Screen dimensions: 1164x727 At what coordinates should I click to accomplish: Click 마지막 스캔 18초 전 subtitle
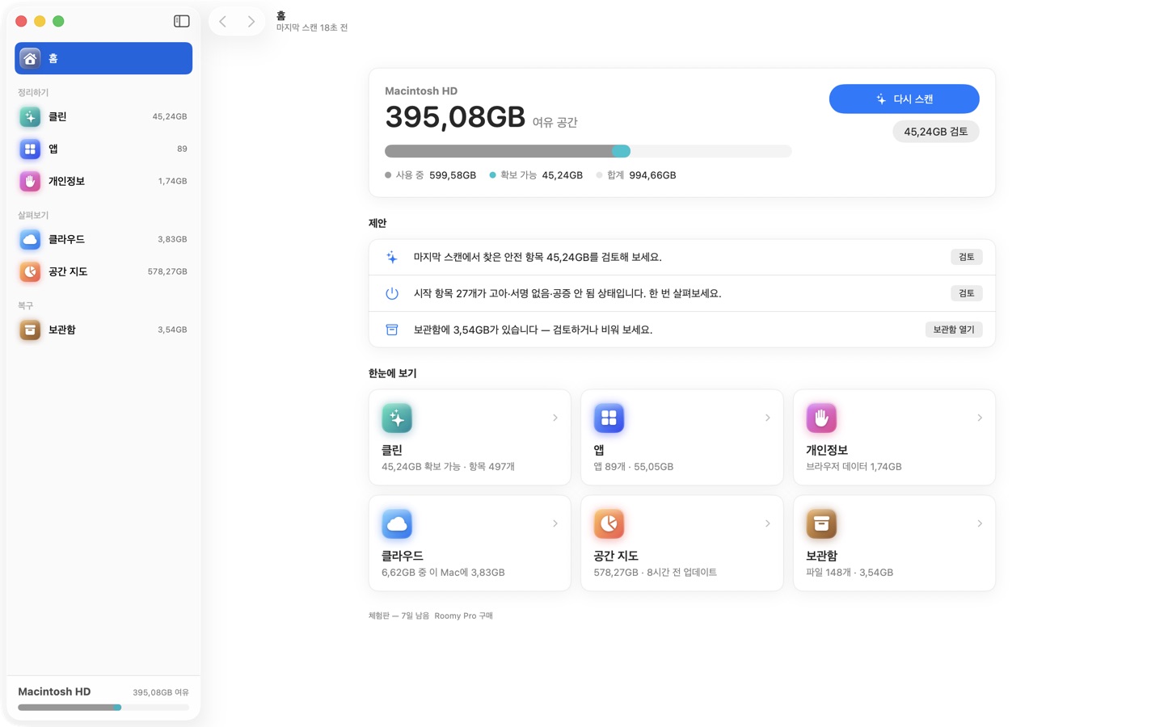(312, 27)
